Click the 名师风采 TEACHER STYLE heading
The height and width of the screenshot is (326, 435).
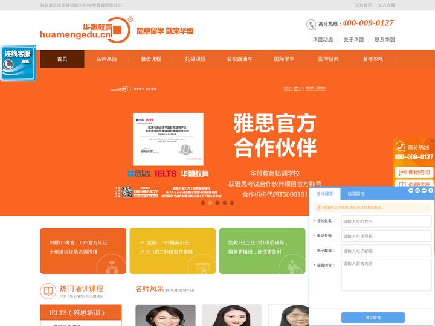pos(165,289)
